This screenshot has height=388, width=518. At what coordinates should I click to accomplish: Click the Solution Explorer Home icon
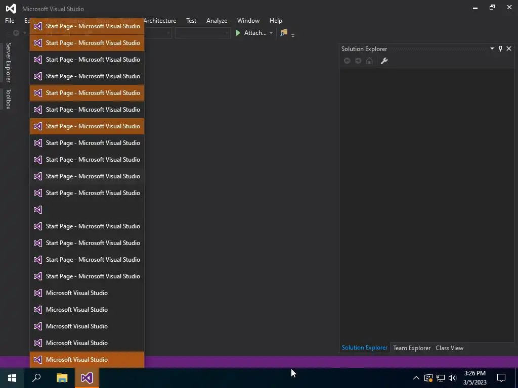tap(369, 61)
